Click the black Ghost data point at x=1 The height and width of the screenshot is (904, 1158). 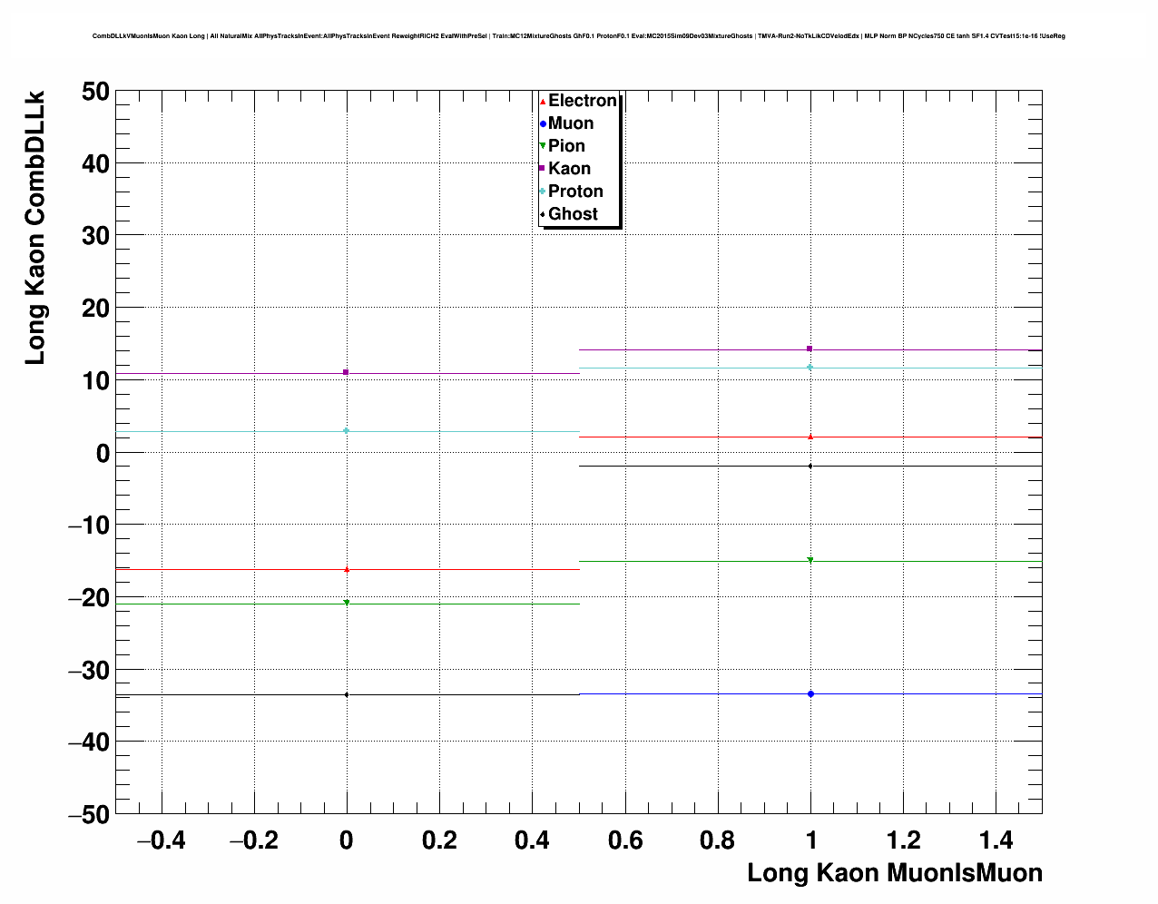coord(810,466)
